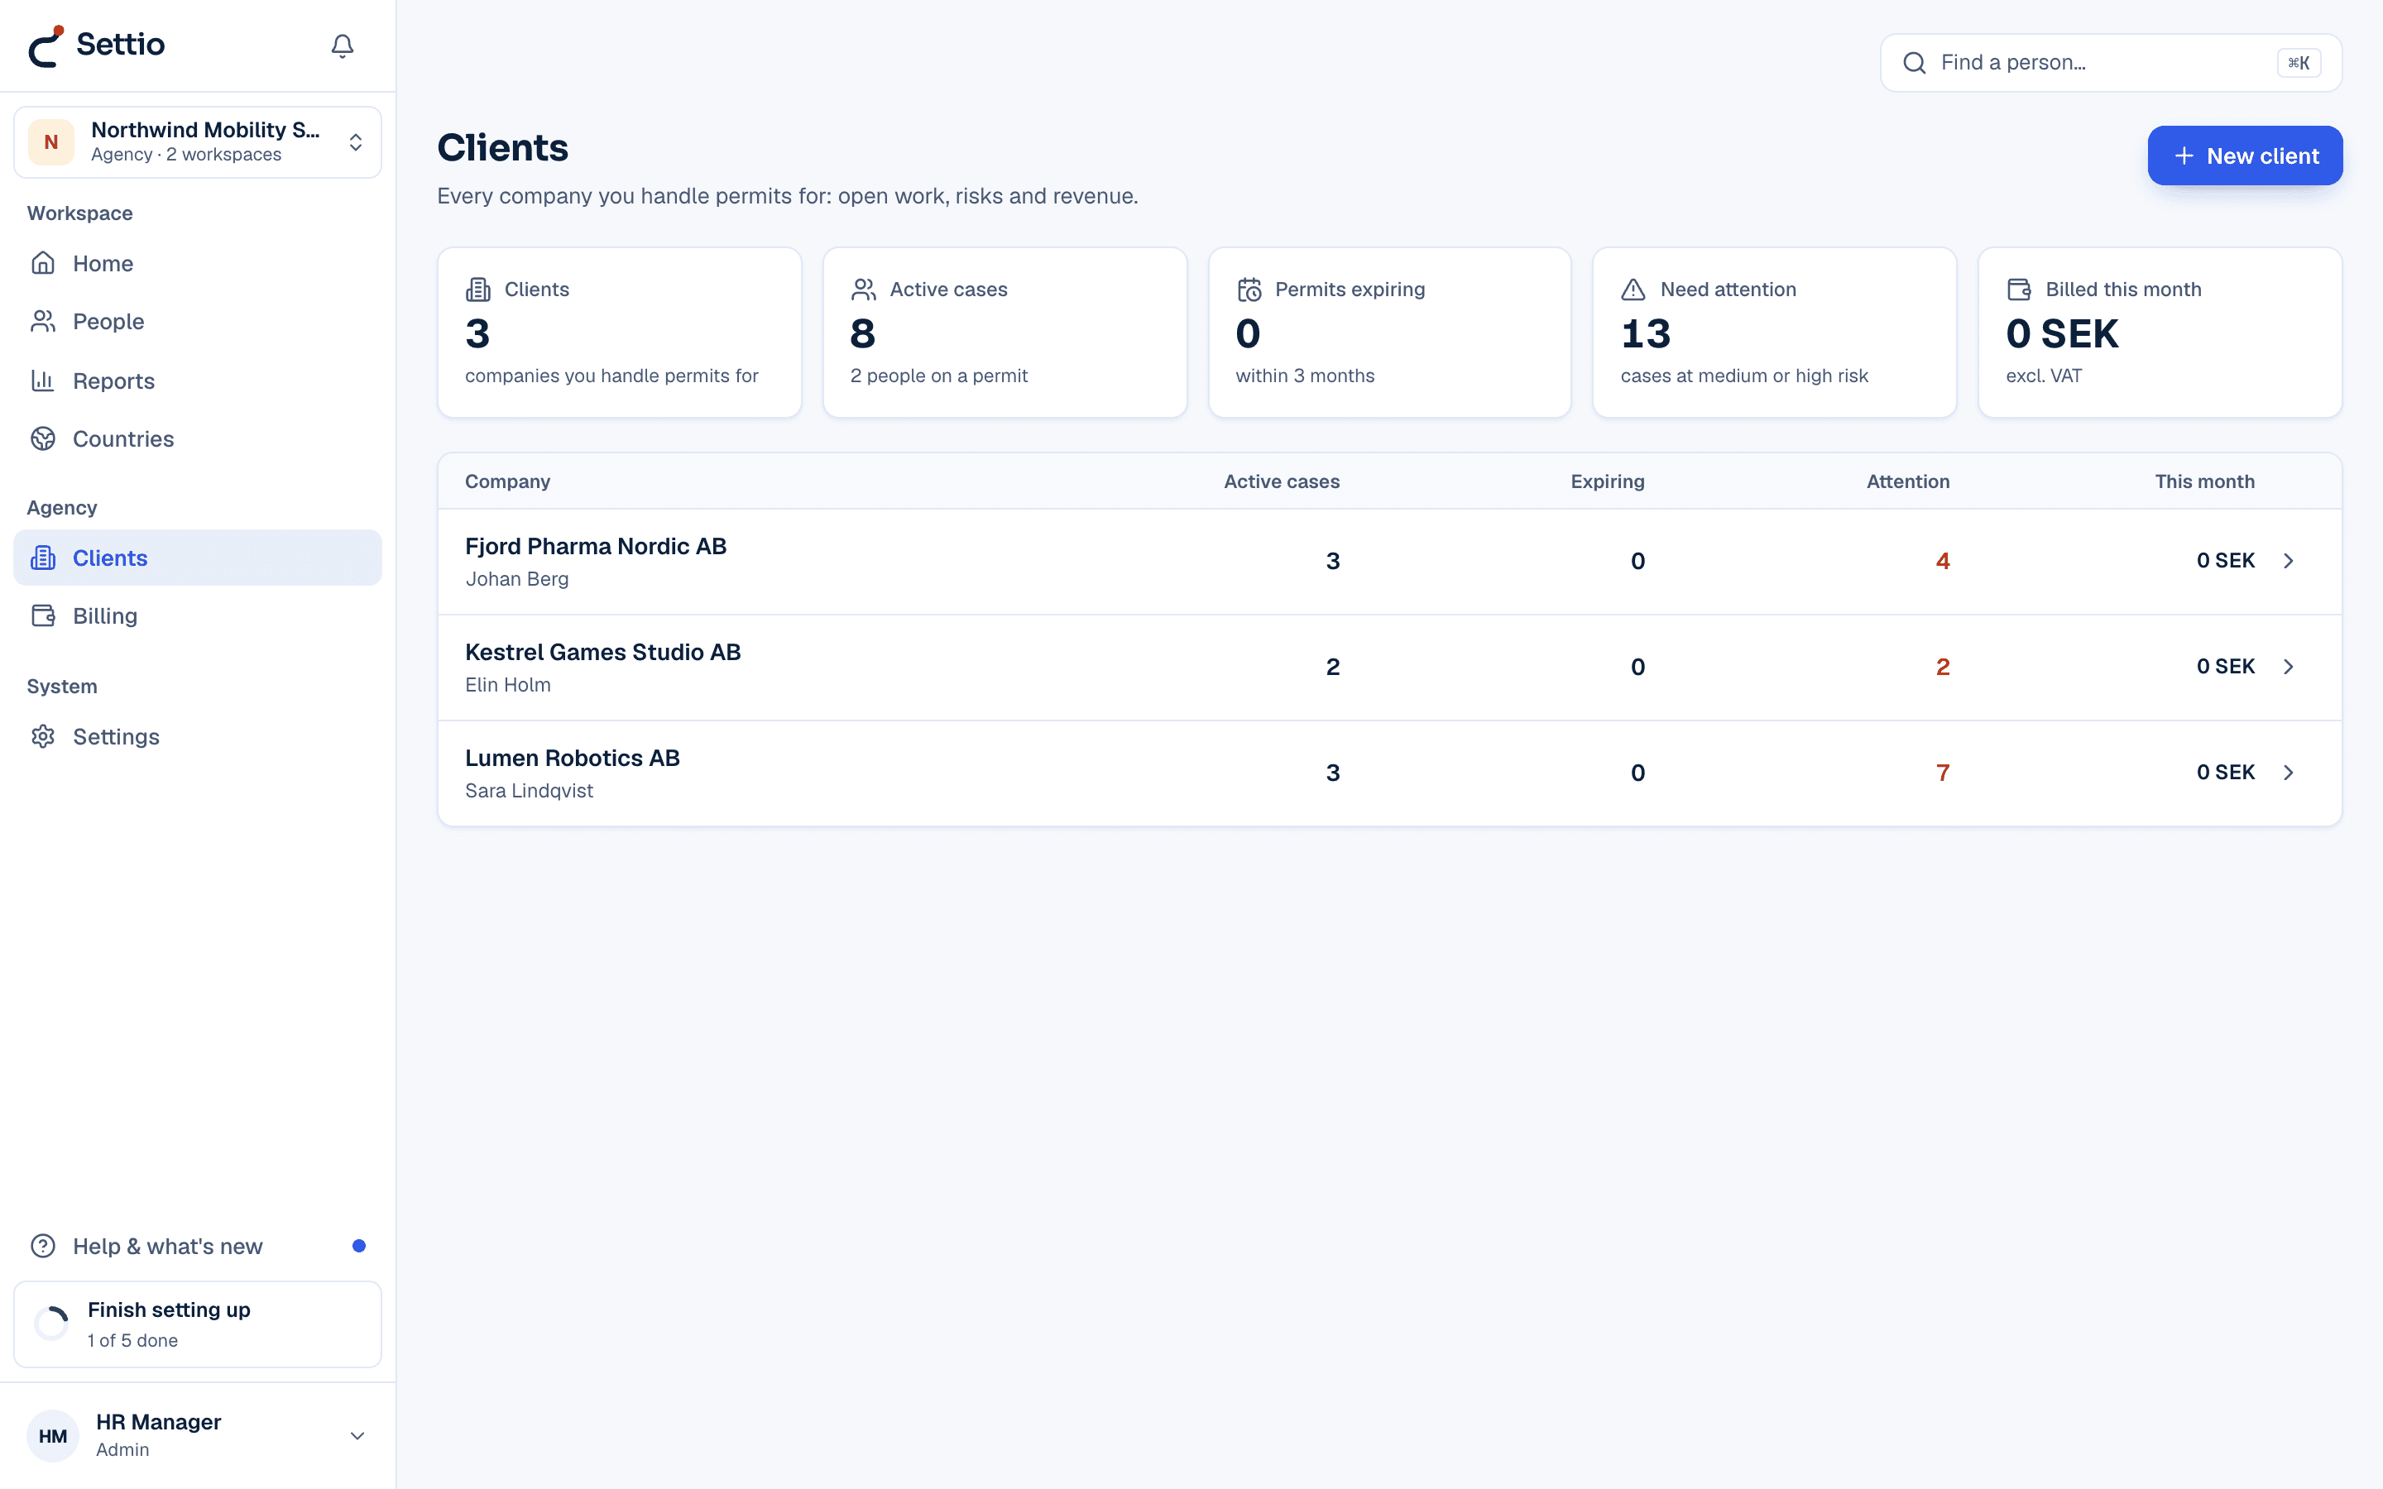Screen dimensions: 2383x1489
Task: Expand the HR Manager account menu
Action: click(197, 1435)
